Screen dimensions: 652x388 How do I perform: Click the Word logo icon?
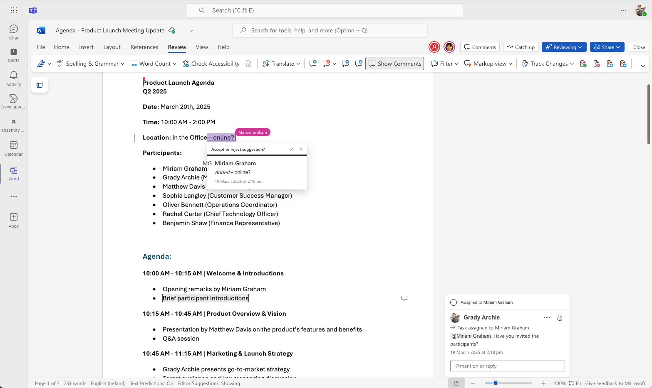tap(41, 30)
